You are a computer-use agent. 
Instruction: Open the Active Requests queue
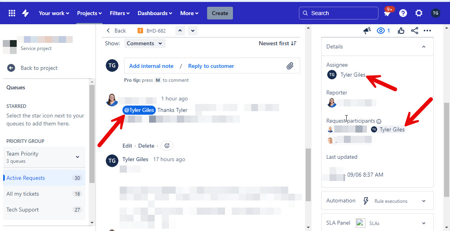tap(44, 178)
